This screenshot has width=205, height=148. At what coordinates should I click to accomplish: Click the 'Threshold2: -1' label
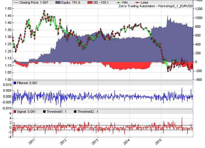[x=88, y=112]
